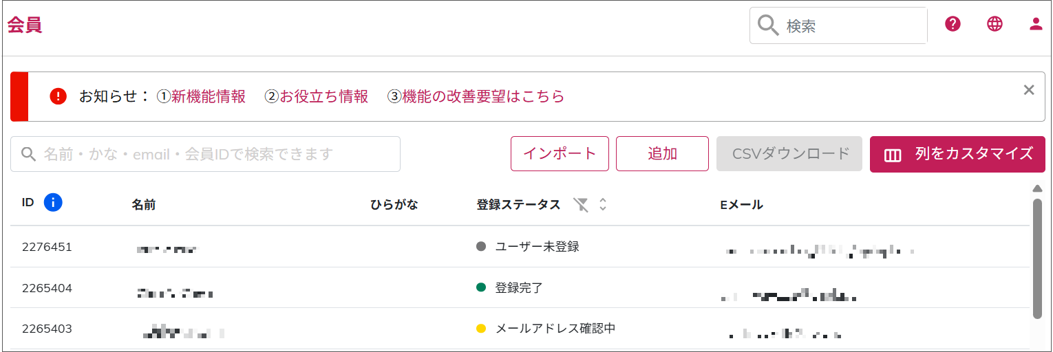Click the インポート button
Image resolution: width=1053 pixels, height=352 pixels.
[x=560, y=153]
